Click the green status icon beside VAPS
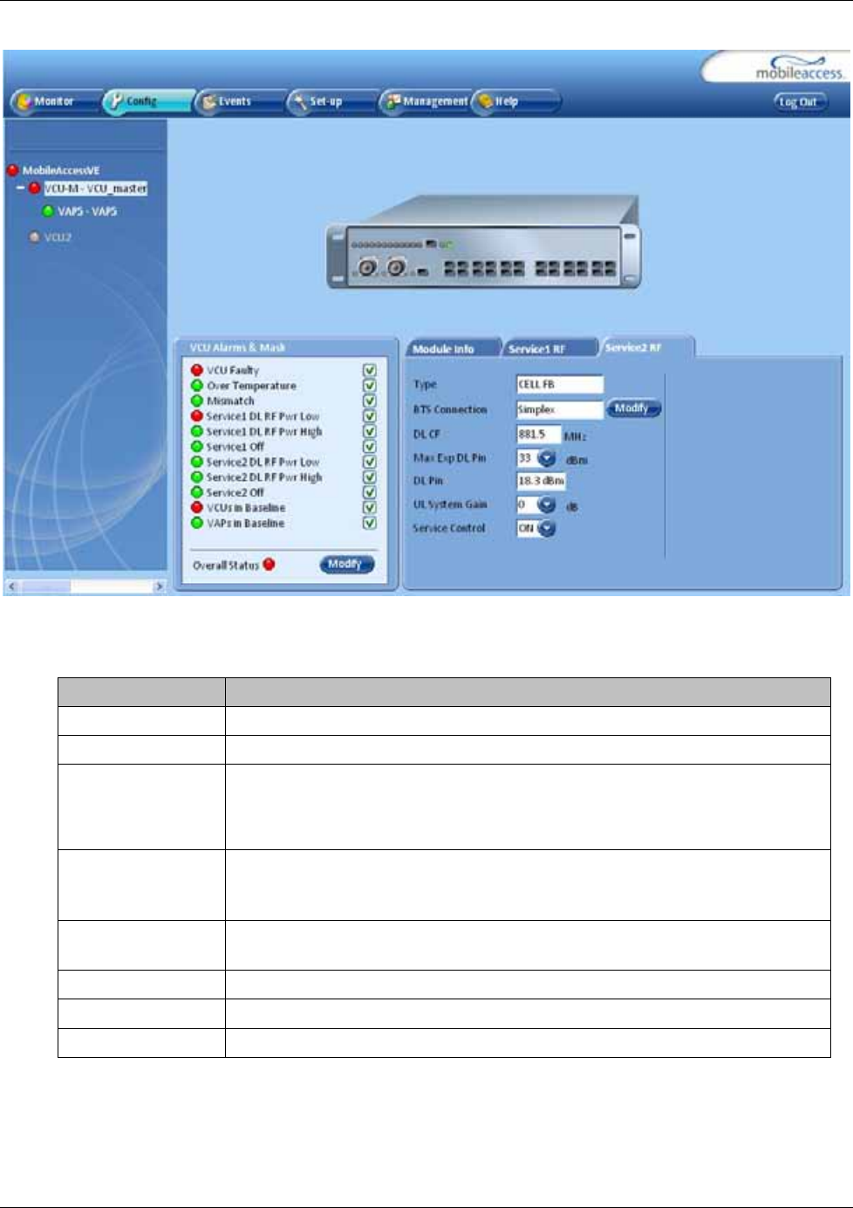Image resolution: width=853 pixels, height=1208 pixels. click(48, 211)
